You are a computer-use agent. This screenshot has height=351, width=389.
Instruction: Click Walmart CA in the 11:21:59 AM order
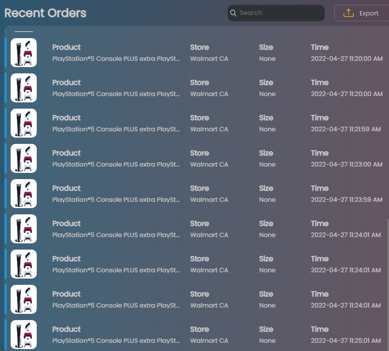(x=209, y=129)
